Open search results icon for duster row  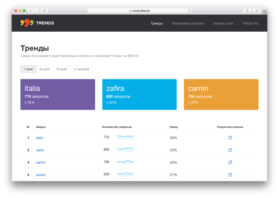tap(230, 175)
